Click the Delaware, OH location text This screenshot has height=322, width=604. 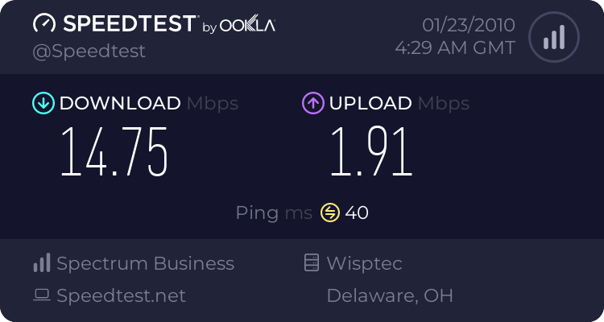(x=389, y=295)
